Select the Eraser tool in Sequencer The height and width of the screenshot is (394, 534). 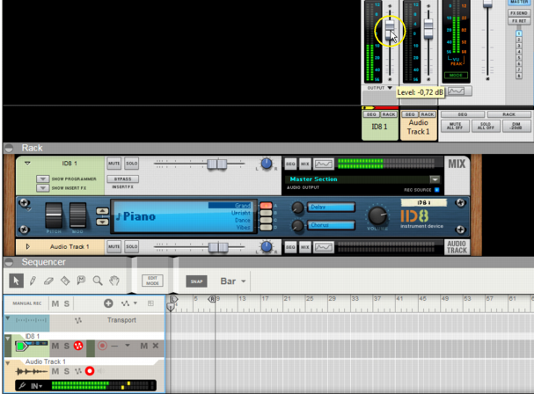point(48,281)
